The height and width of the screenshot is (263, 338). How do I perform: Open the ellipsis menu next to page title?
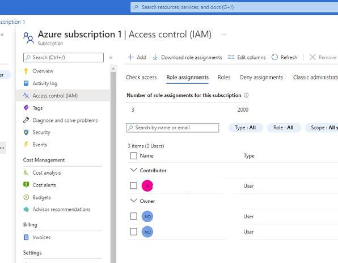pyautogui.click(x=224, y=35)
